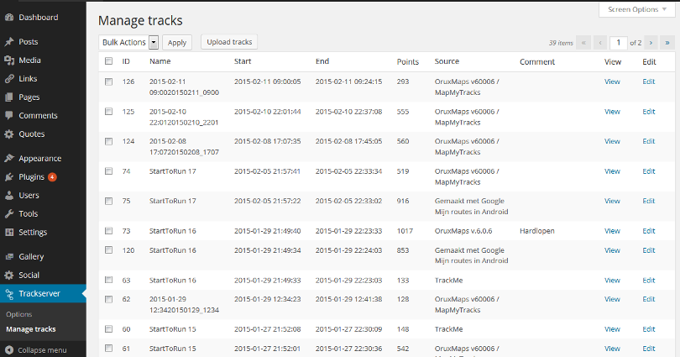Expand the Screen Options panel
The height and width of the screenshot is (357, 680).
636,9
